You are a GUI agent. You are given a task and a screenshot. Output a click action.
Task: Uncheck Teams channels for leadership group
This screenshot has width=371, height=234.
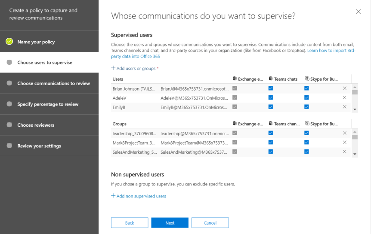pyautogui.click(x=270, y=133)
